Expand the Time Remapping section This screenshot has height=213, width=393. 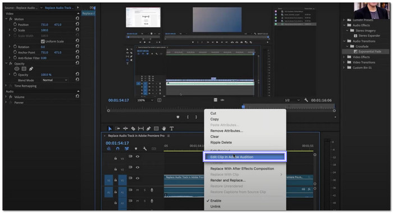click(6, 86)
